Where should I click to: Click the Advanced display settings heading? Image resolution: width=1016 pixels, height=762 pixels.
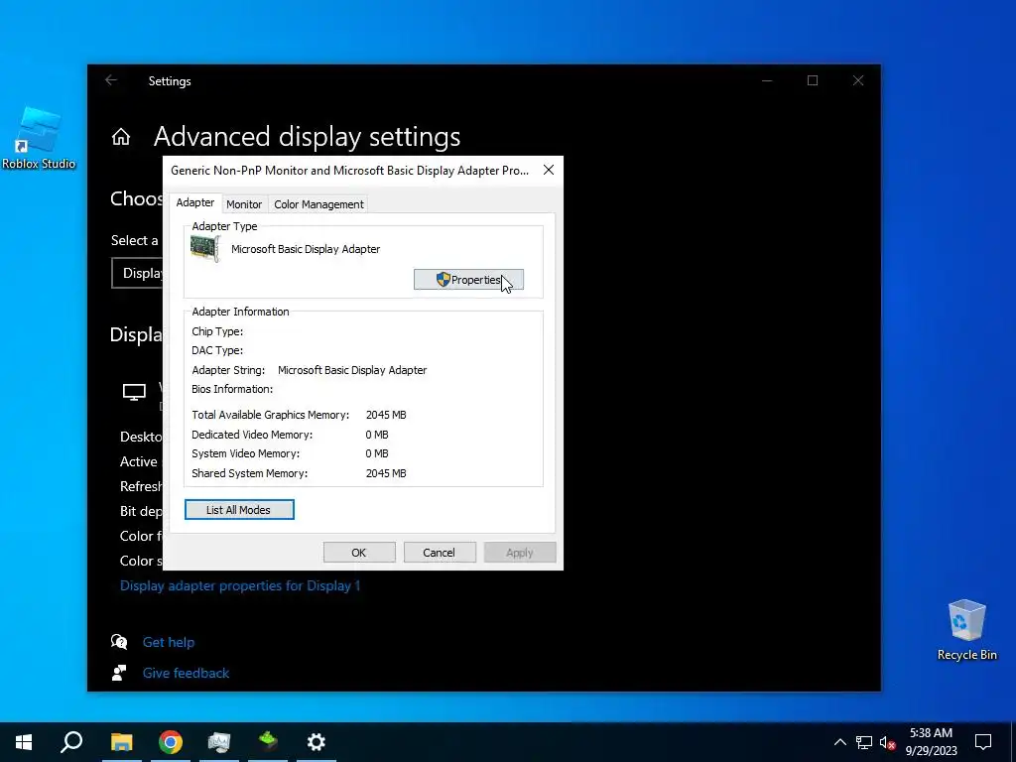tap(308, 137)
